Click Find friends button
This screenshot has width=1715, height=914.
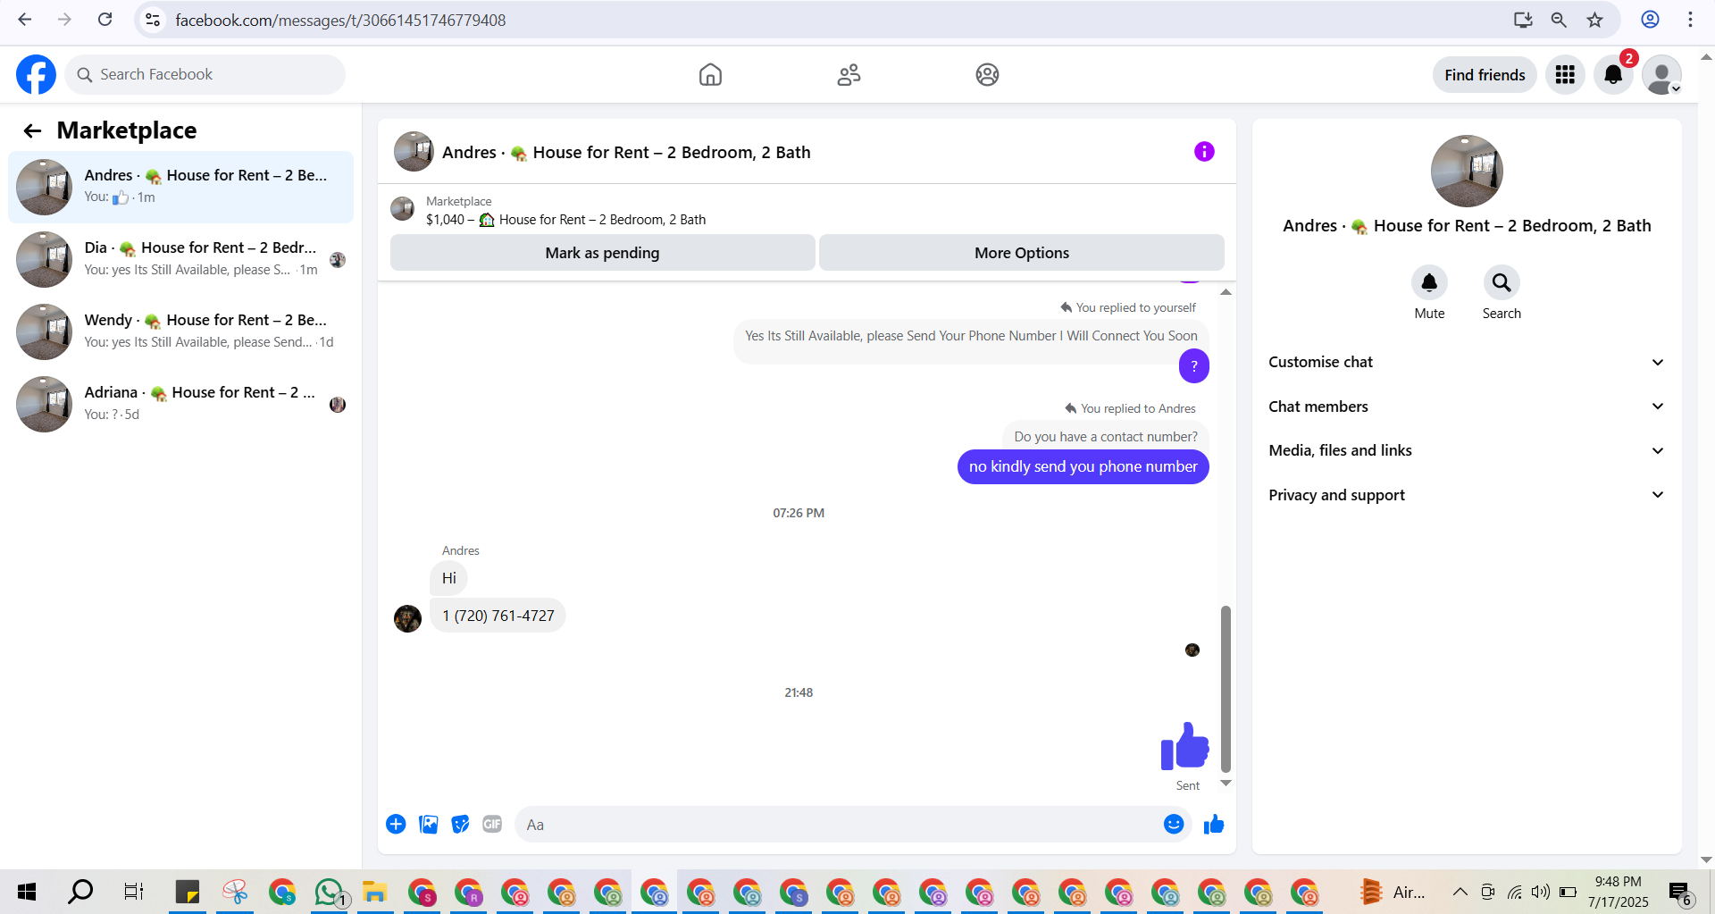tap(1485, 75)
